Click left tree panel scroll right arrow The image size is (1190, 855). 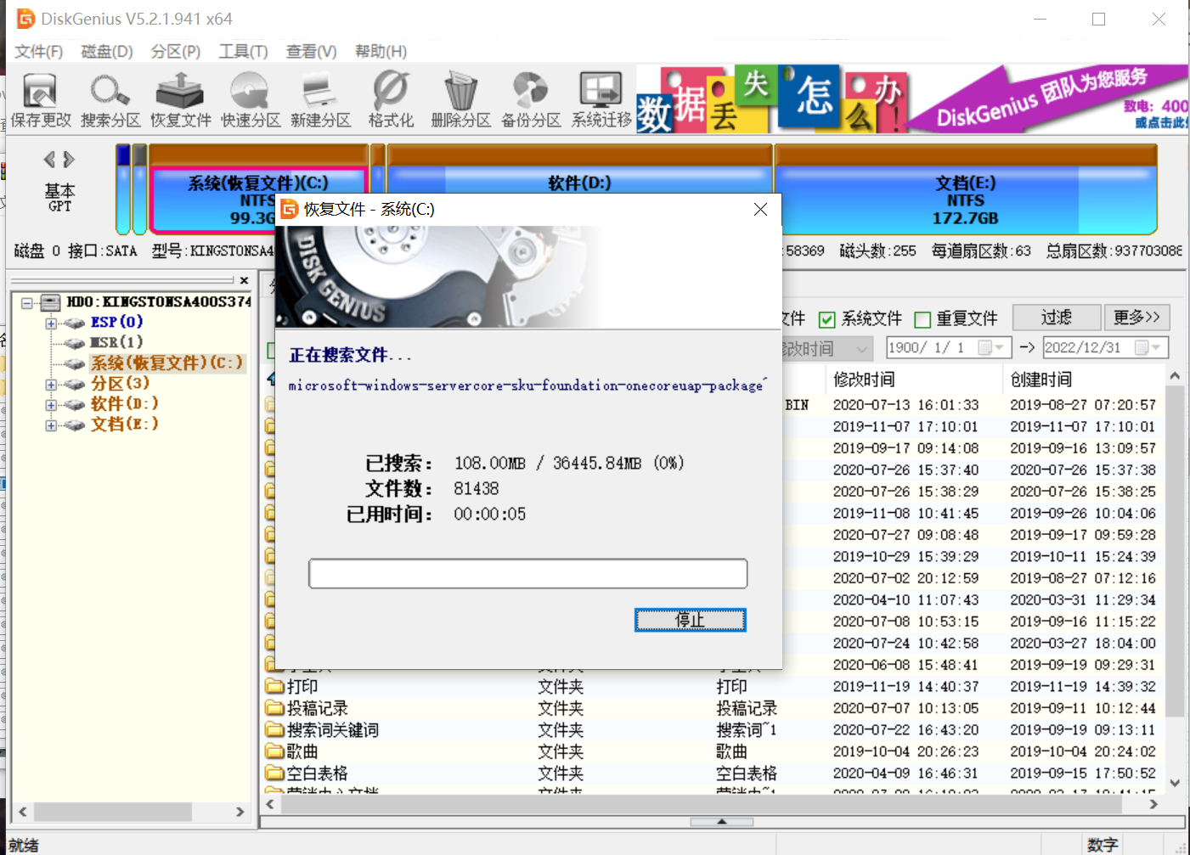pos(240,813)
